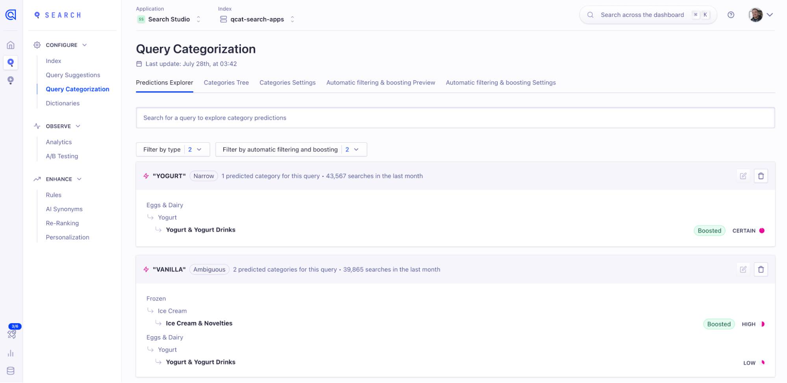Click the Algolia logo icon
Image resolution: width=787 pixels, height=383 pixels.
[x=11, y=15]
